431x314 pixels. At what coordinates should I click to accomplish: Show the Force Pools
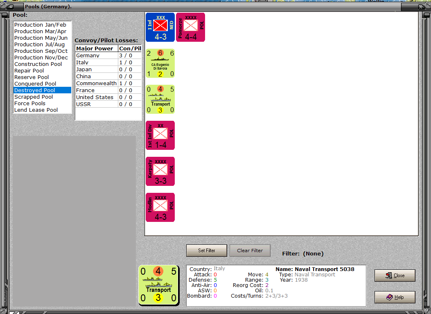(42, 104)
